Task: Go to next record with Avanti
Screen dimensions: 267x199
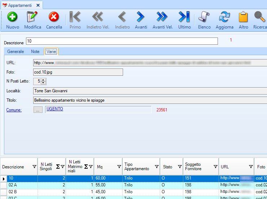Action: coord(141,17)
